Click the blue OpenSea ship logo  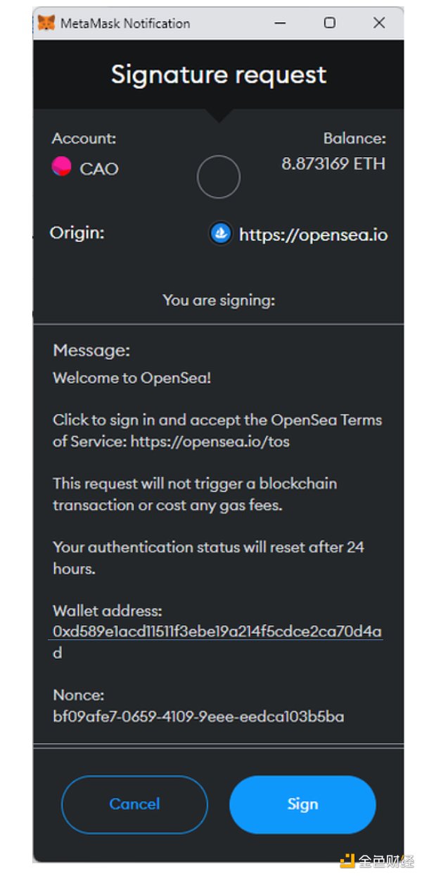(221, 234)
